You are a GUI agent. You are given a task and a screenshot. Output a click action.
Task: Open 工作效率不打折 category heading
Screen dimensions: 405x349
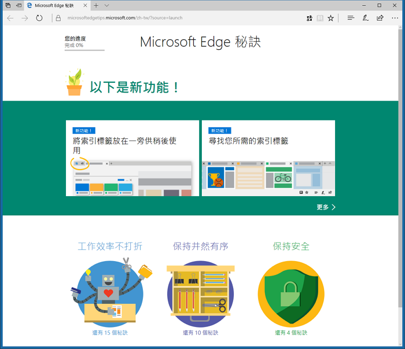110,246
